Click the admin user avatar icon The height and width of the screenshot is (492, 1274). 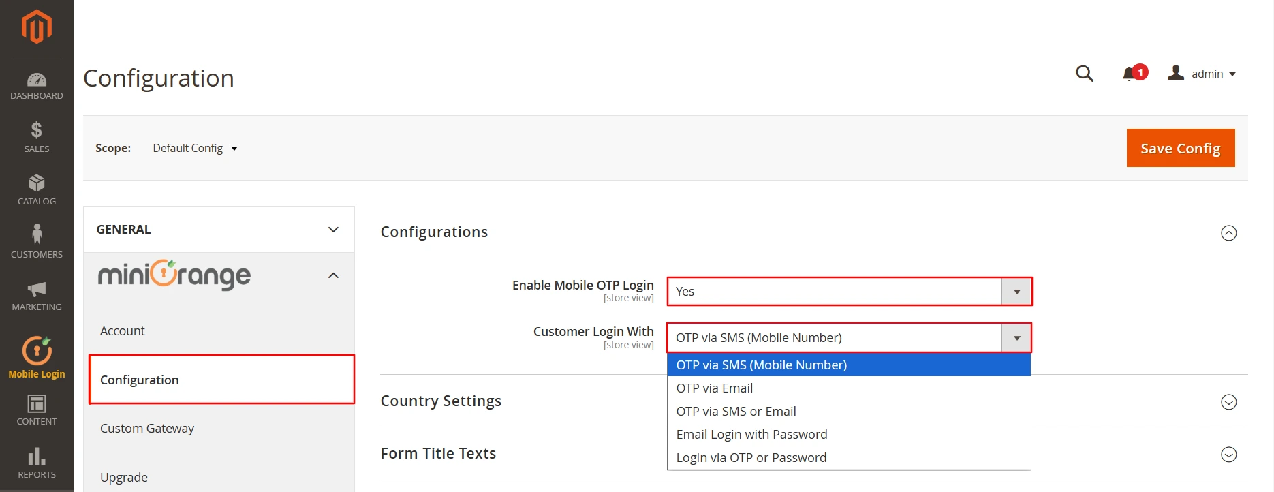click(x=1176, y=73)
